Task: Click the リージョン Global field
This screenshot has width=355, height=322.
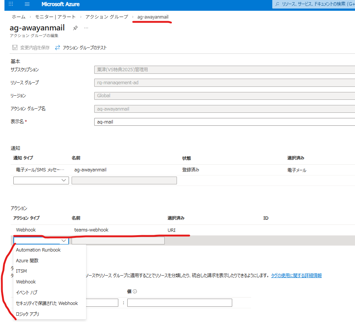Action: point(224,96)
